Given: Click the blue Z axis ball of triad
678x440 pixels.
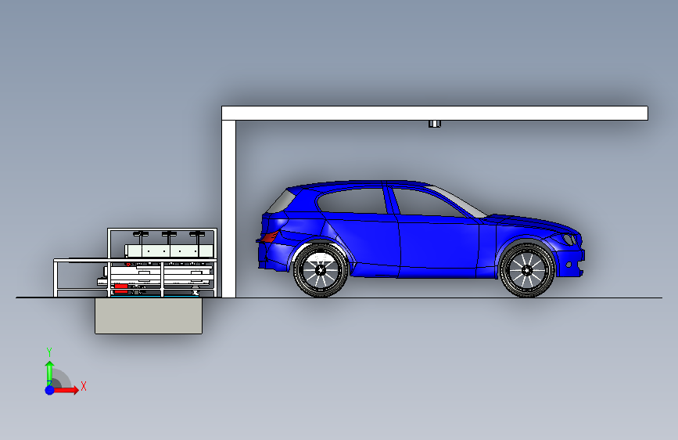Looking at the screenshot, I should [50, 390].
